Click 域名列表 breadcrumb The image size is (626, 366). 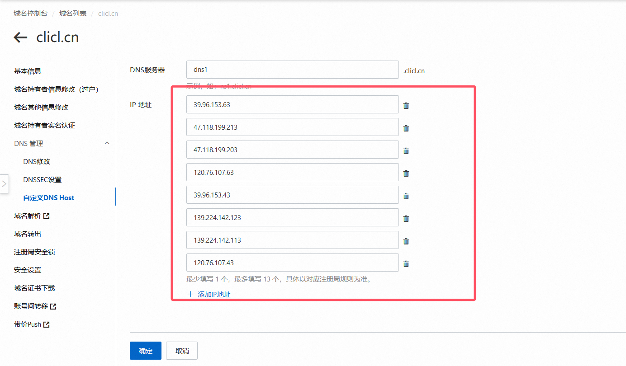pos(73,14)
